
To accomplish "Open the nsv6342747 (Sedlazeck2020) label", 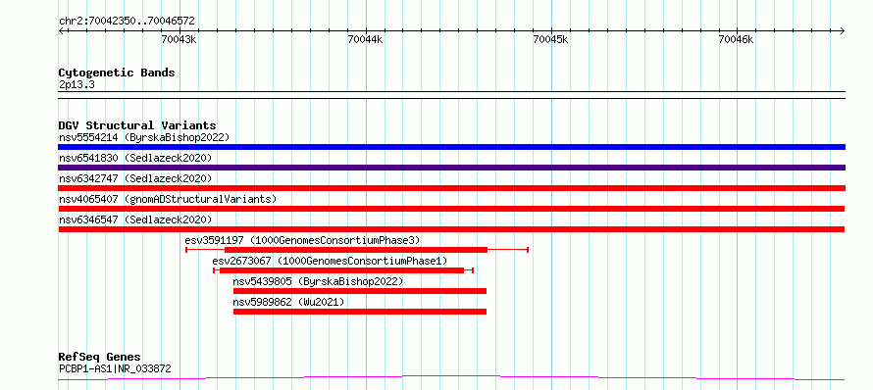I will coord(135,178).
